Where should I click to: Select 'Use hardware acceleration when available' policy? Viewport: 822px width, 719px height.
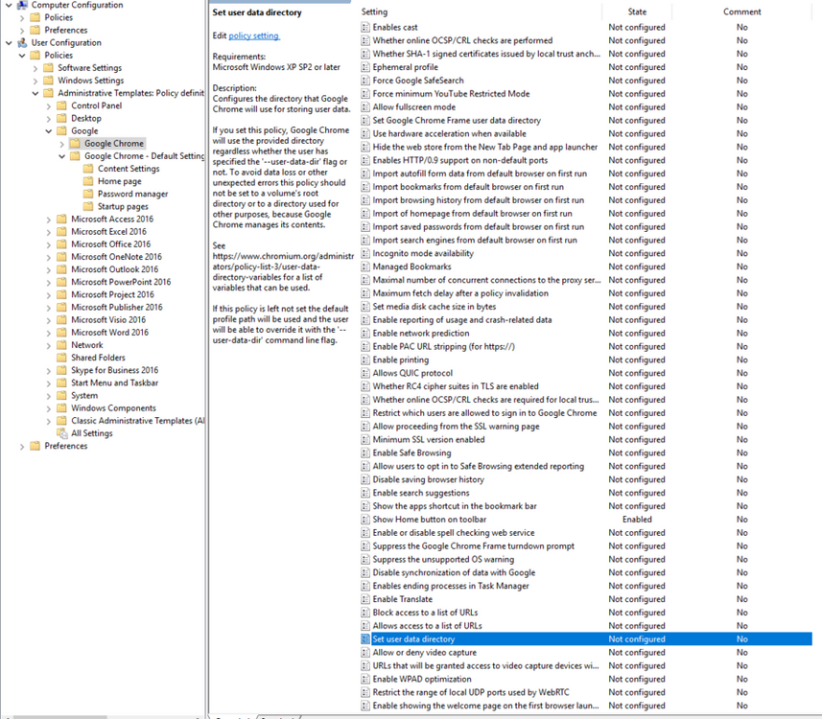coord(449,133)
